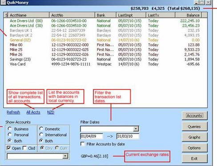Screen dimensions: 217x166
Task: Sort by the AcctNo column header
Action: pyautogui.click(x=72, y=15)
